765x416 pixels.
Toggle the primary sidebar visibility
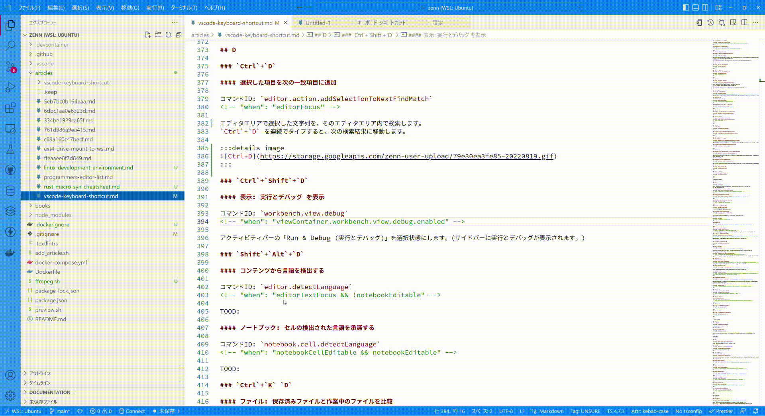(686, 8)
